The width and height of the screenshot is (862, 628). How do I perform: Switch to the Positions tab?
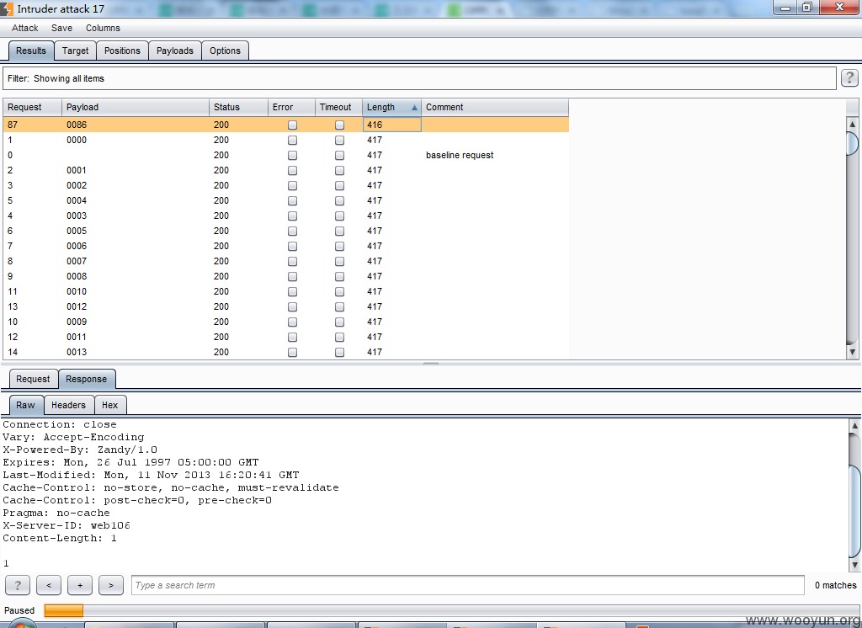(x=122, y=51)
